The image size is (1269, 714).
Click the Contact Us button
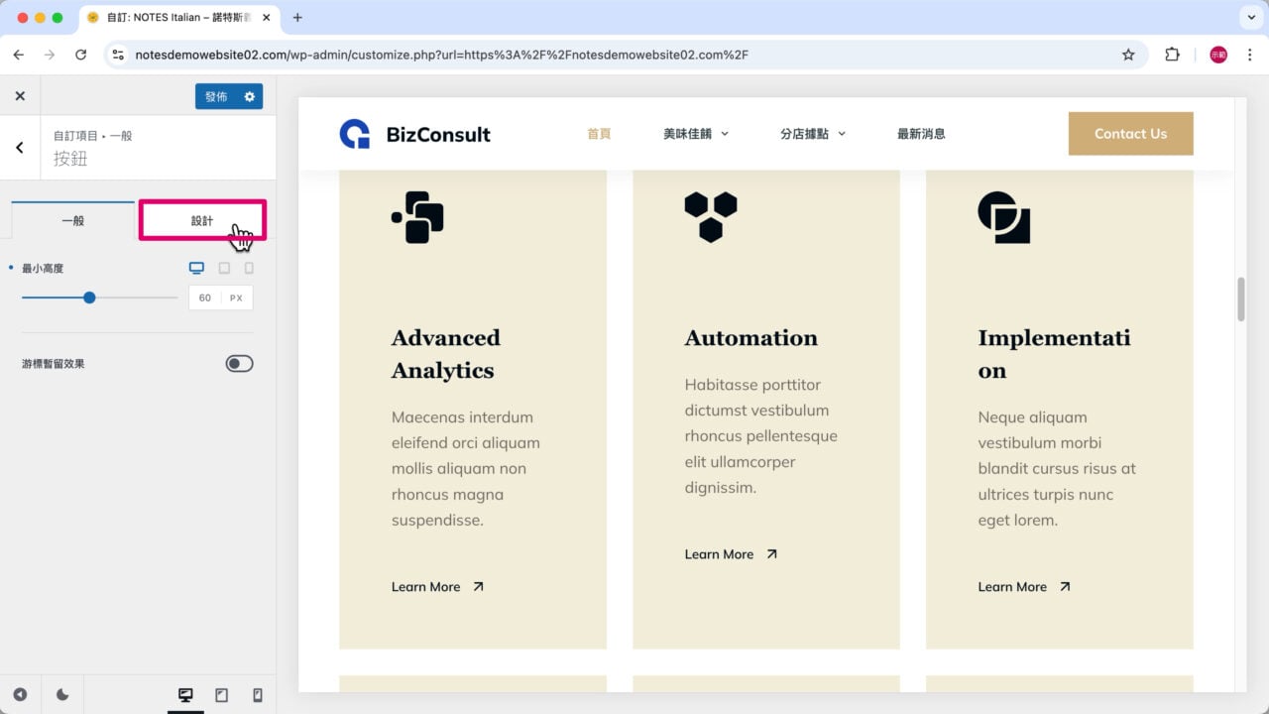[x=1130, y=134]
